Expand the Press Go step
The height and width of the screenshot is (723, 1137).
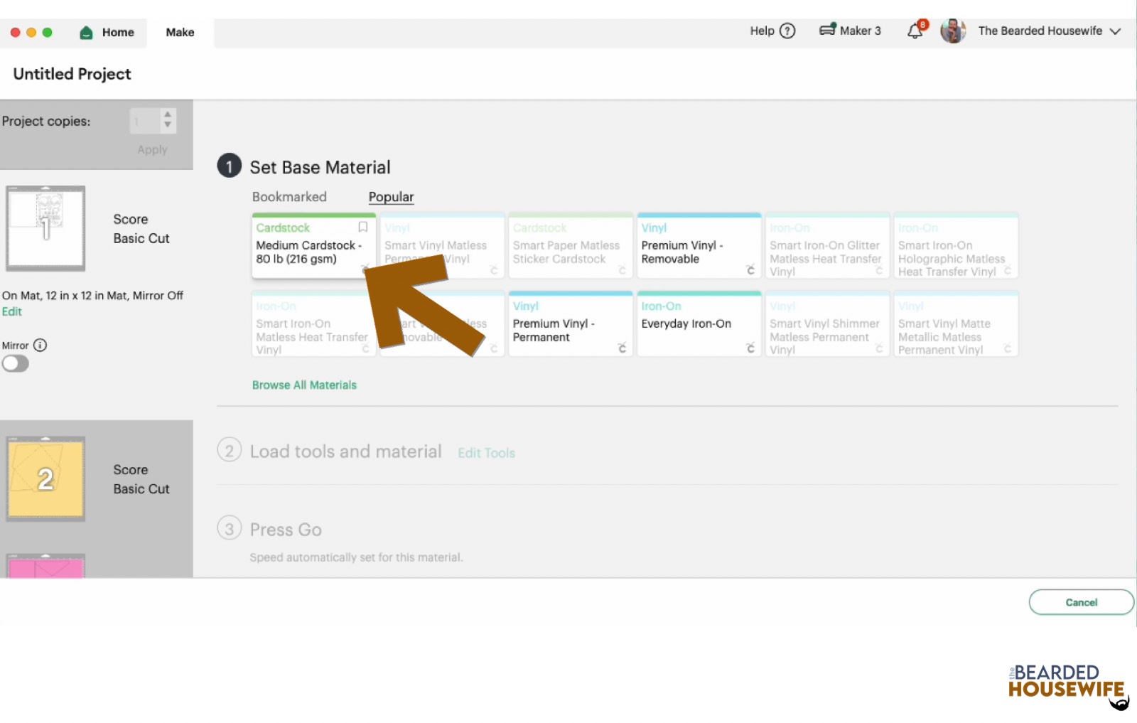click(285, 529)
